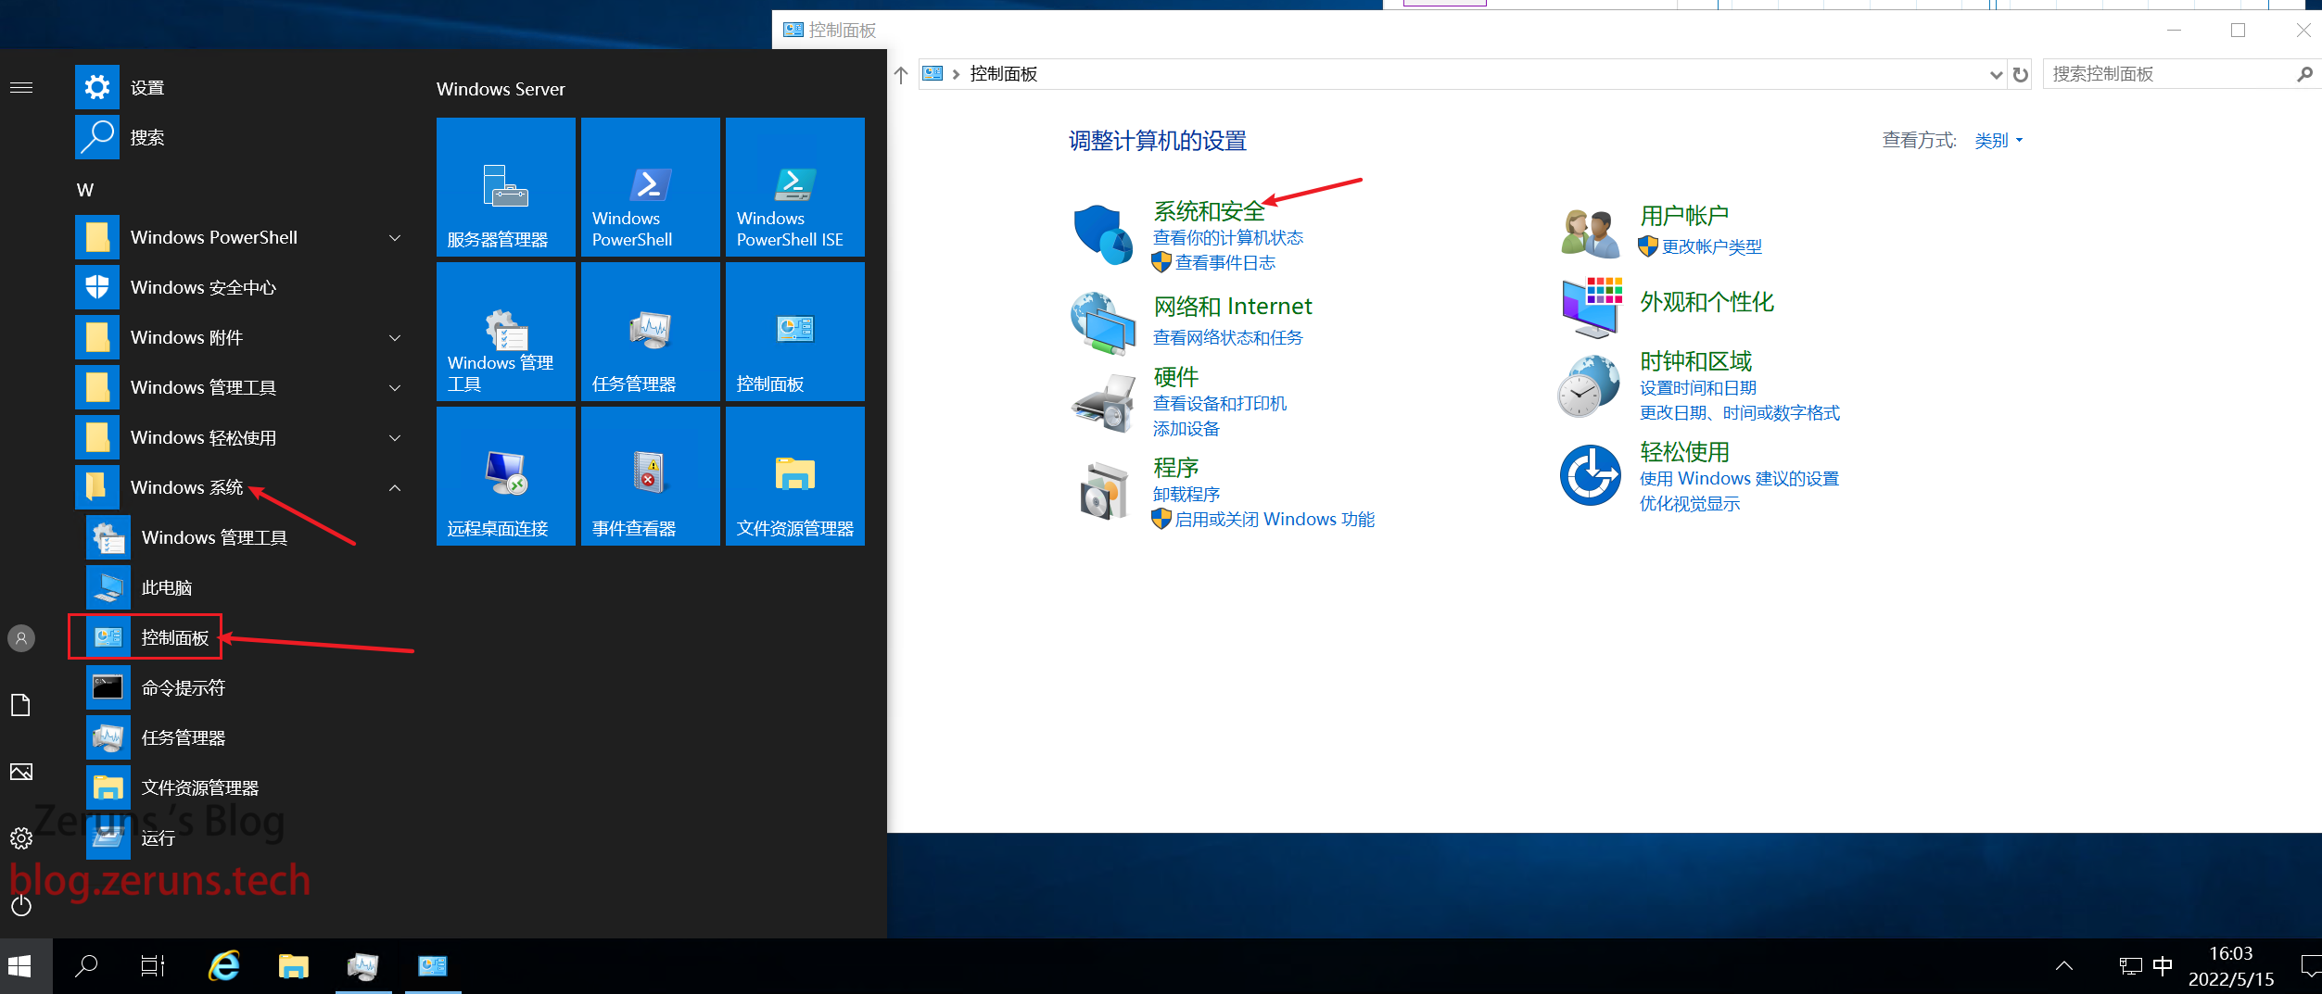Click the 用户帐户 people icon
The height and width of the screenshot is (994, 2322).
click(1591, 233)
